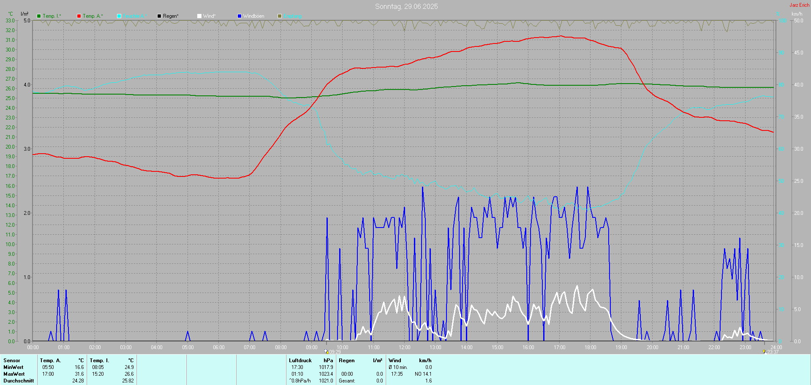Click the 'Temp. A.' column header in the table

click(51, 361)
